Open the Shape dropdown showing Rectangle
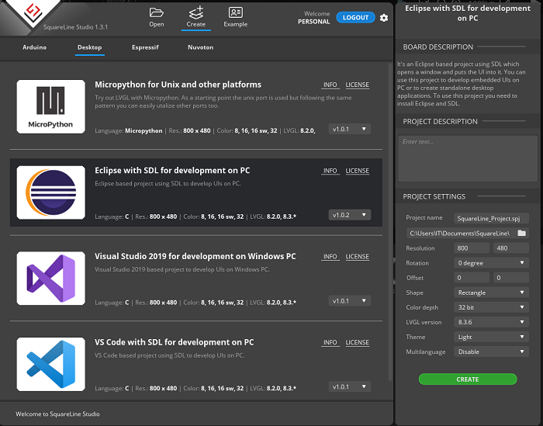This screenshot has width=543, height=426. tap(491, 293)
